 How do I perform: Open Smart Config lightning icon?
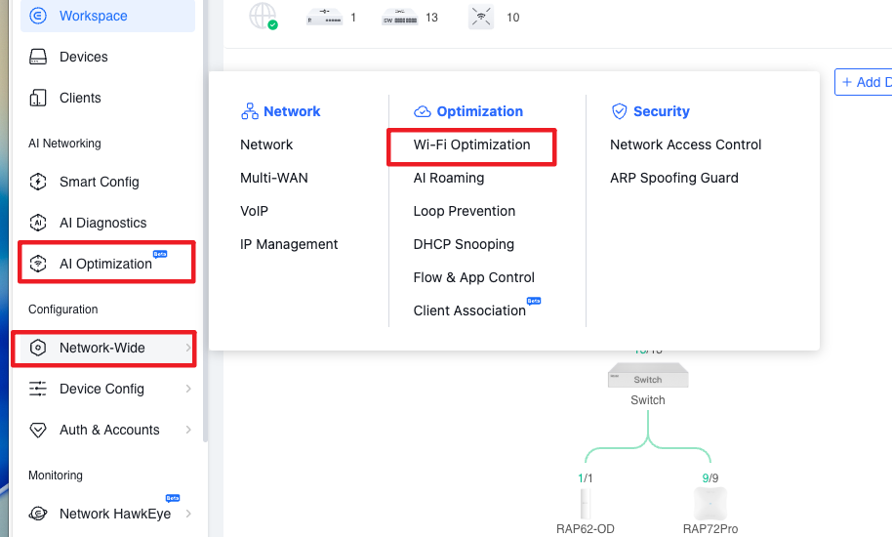(38, 182)
